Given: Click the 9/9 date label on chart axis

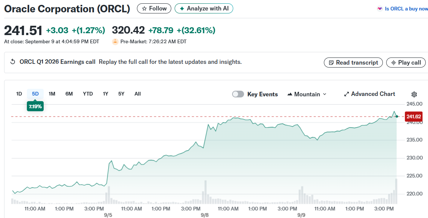Looking at the screenshot, I should click(302, 215).
